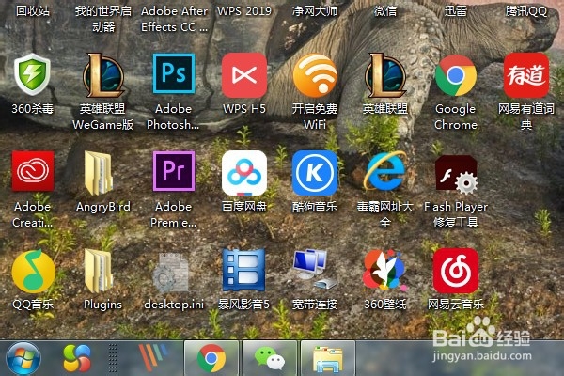Click the taskbar dotted grip handle
The height and width of the screenshot is (376, 564).
[x=113, y=358]
